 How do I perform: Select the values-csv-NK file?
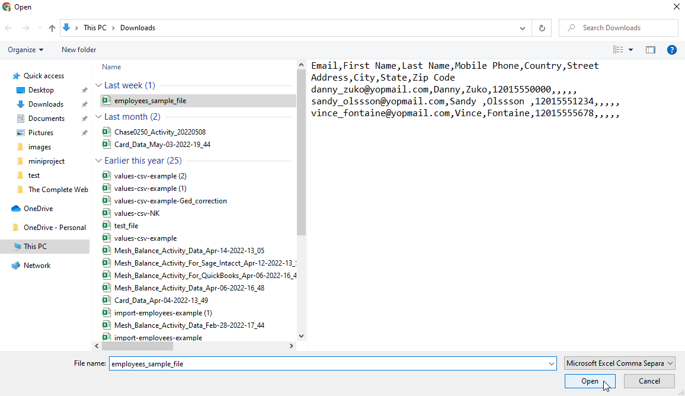coord(137,213)
